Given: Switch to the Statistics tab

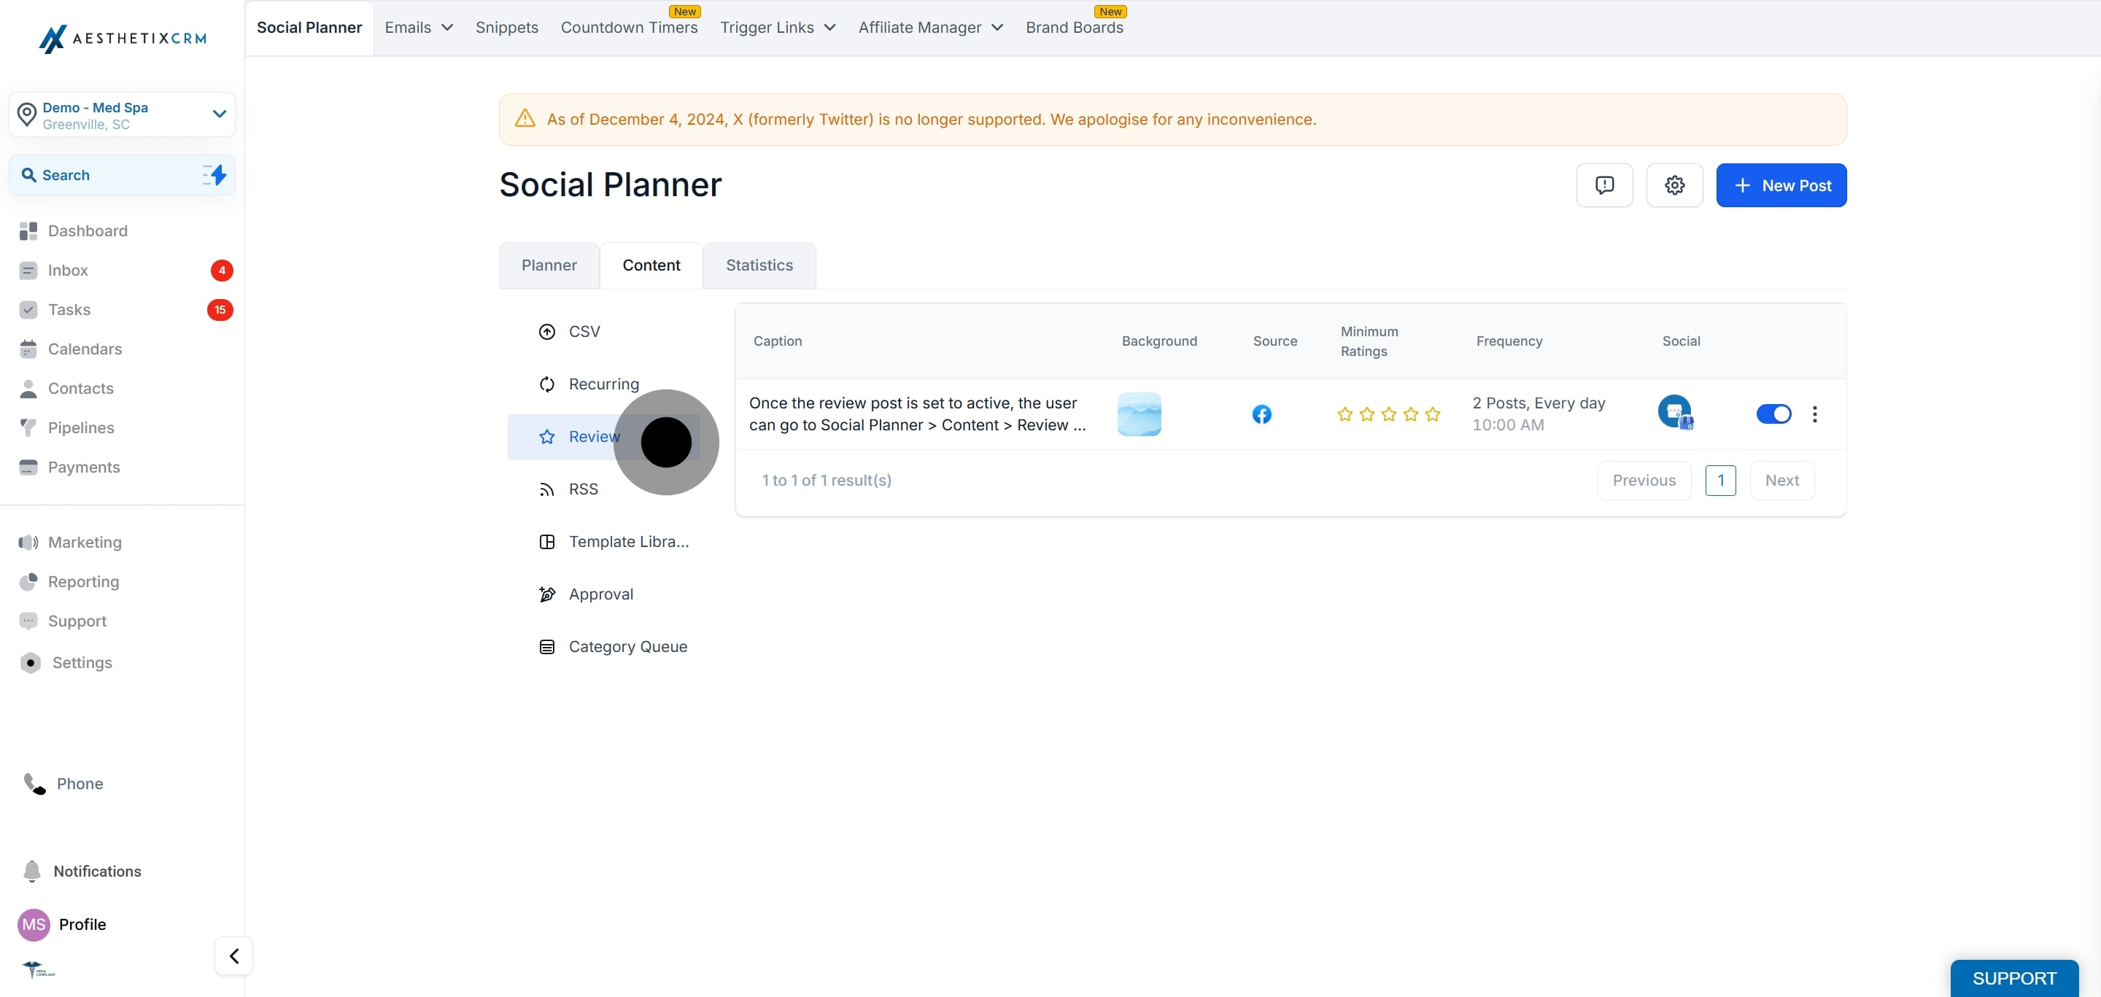Looking at the screenshot, I should [759, 265].
